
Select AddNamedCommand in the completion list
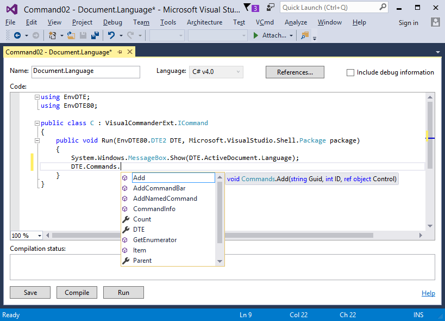(165, 199)
